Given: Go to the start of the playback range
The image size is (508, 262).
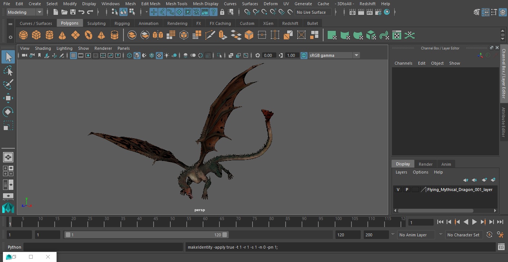Looking at the screenshot, I should 440,222.
